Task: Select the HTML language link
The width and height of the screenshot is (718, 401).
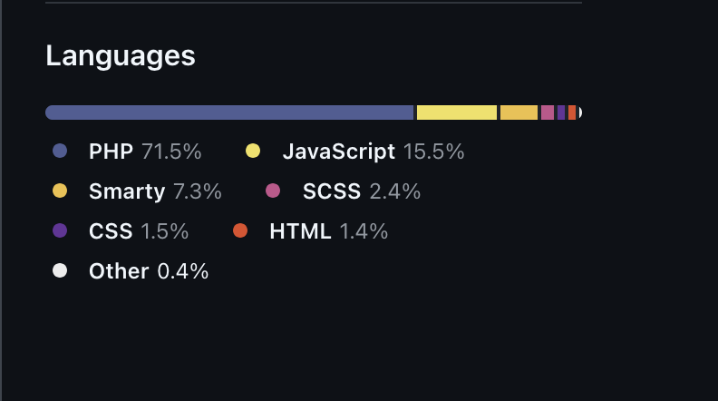Action: pyautogui.click(x=300, y=231)
